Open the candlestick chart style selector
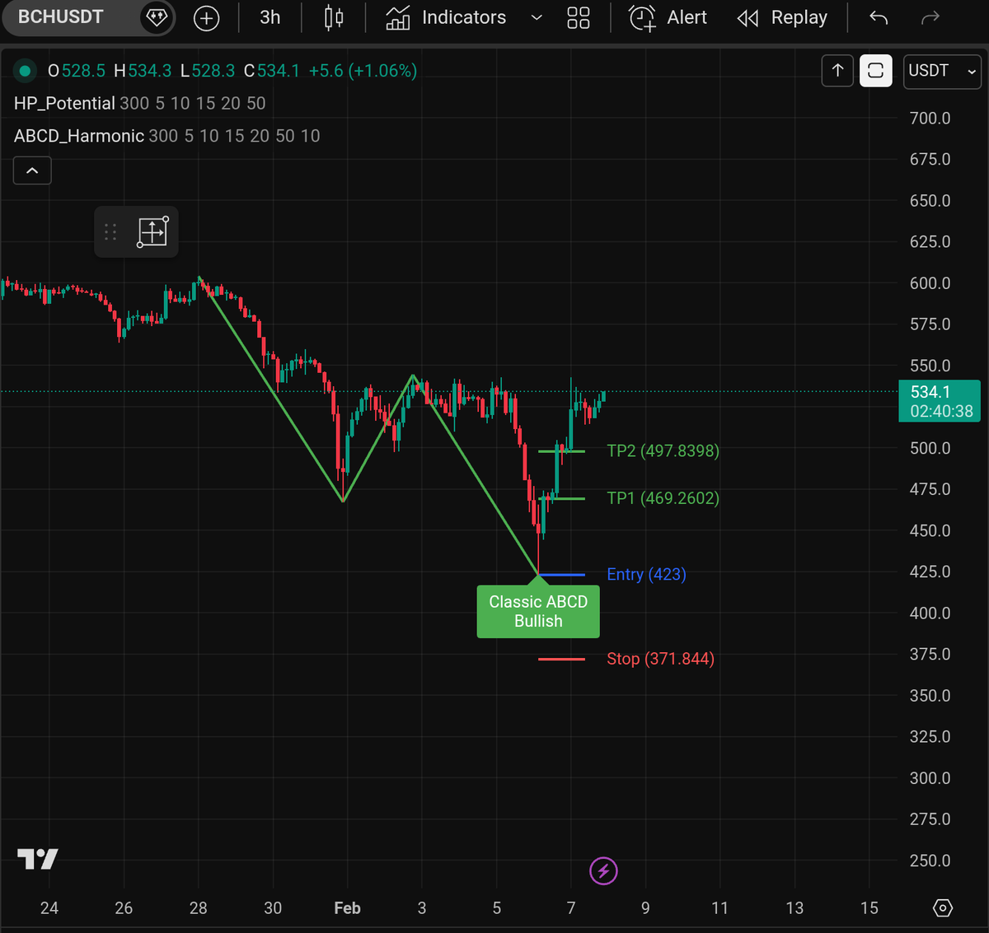The height and width of the screenshot is (933, 989). click(x=334, y=17)
